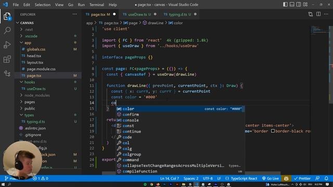The width and height of the screenshot is (333, 187).
Task: Expand the .next folder
Action: click(x=29, y=30)
